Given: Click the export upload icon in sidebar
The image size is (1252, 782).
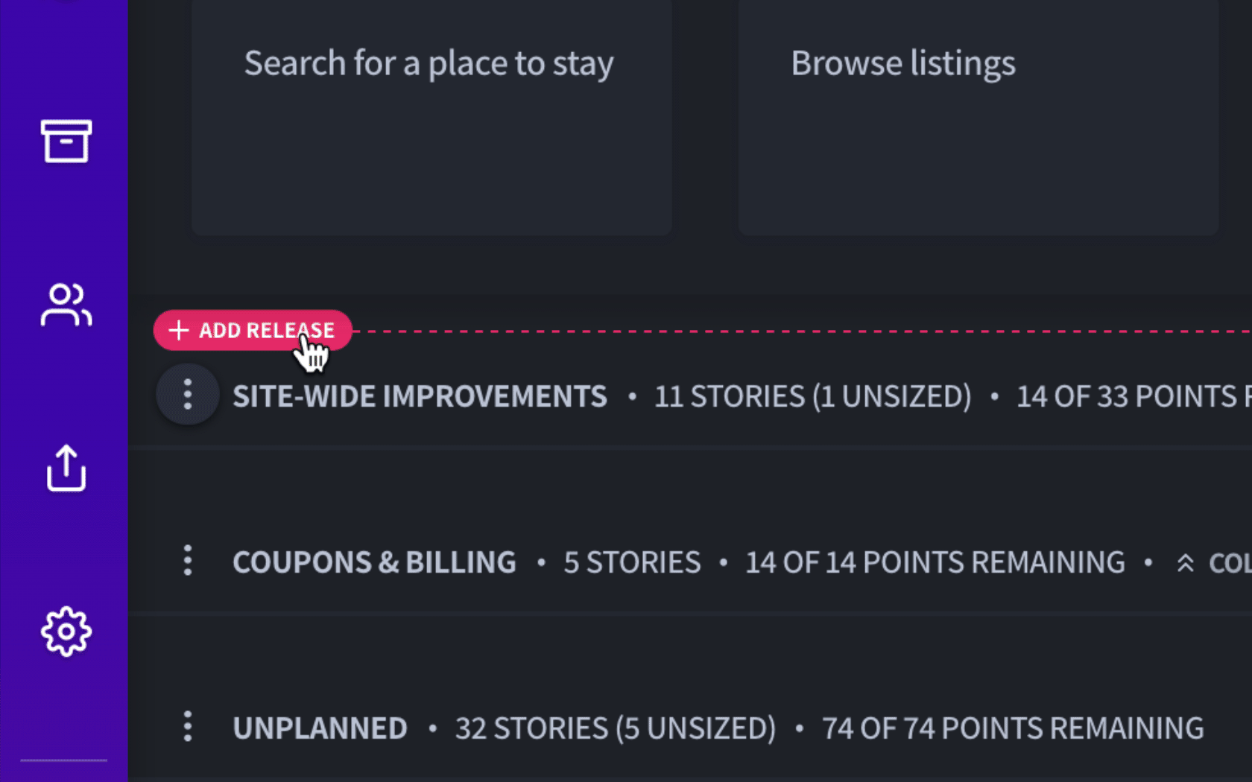Looking at the screenshot, I should [x=66, y=468].
